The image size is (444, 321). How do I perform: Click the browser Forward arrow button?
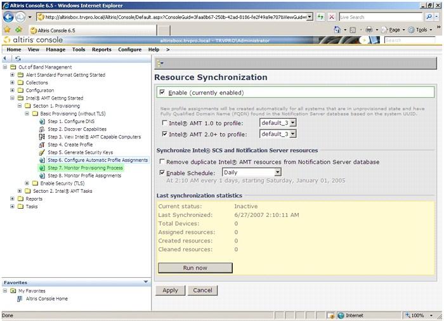(20, 17)
